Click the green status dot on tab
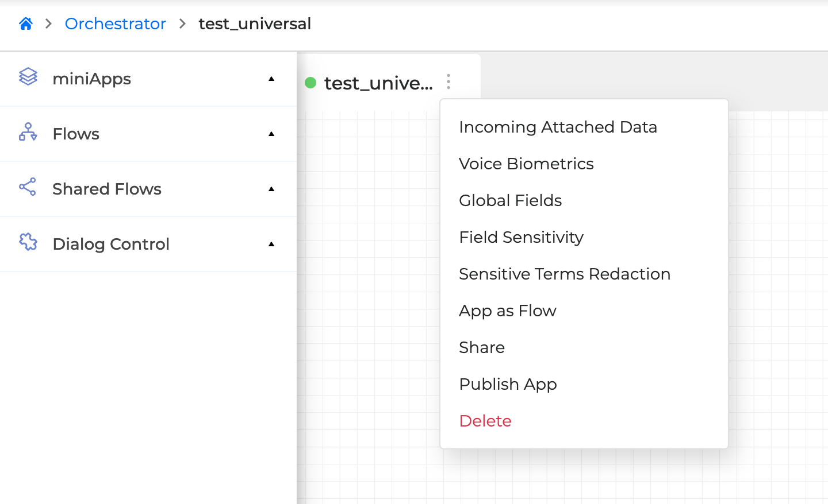The height and width of the screenshot is (504, 828). [x=310, y=83]
